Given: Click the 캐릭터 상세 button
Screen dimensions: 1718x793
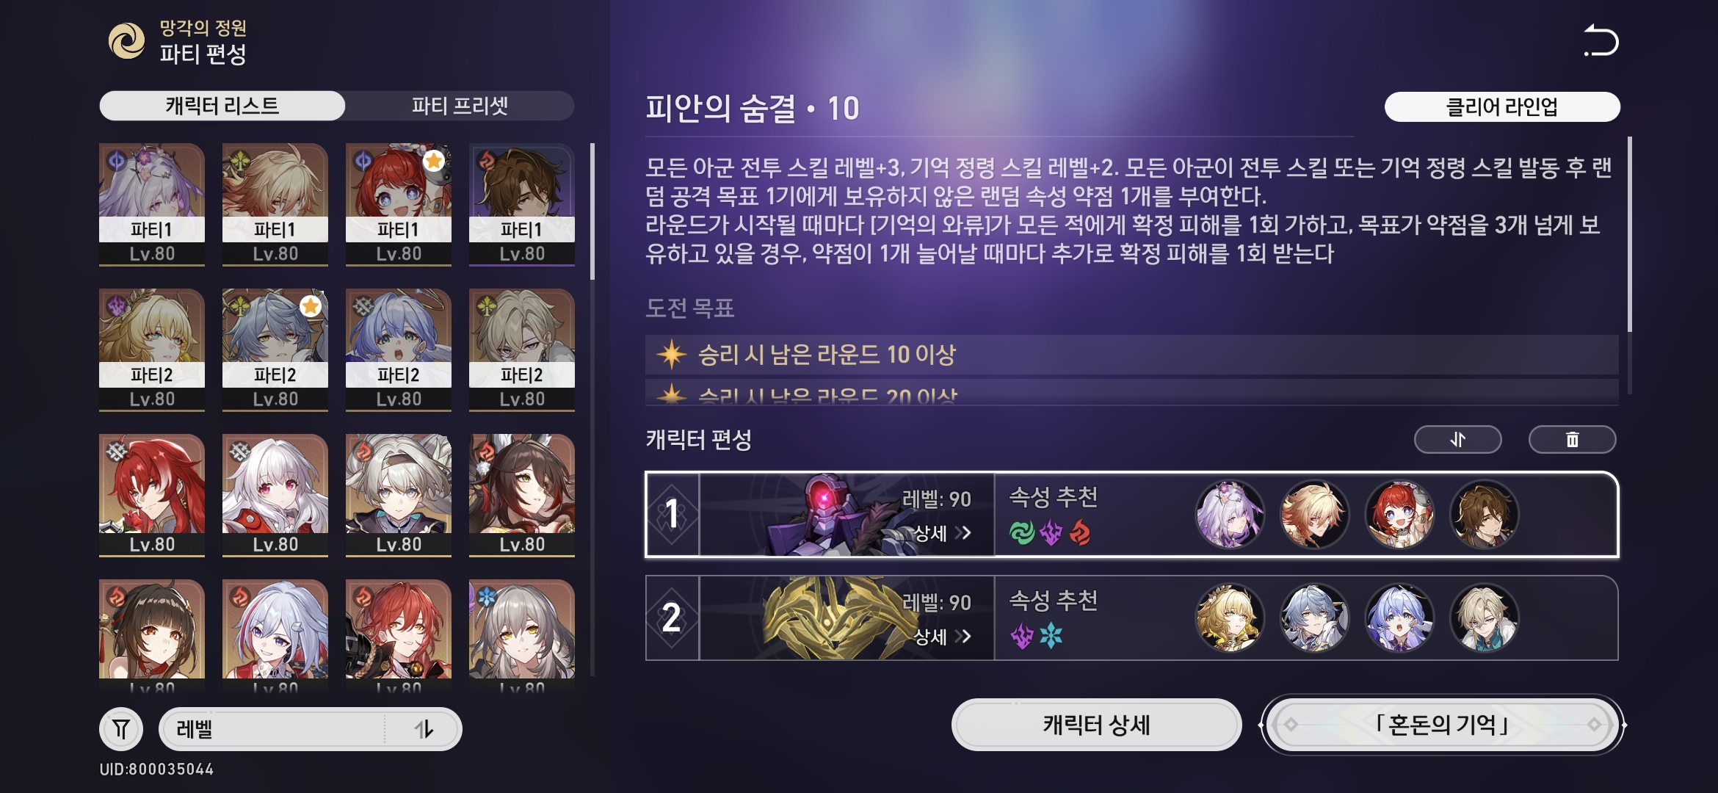Looking at the screenshot, I should tap(1096, 725).
